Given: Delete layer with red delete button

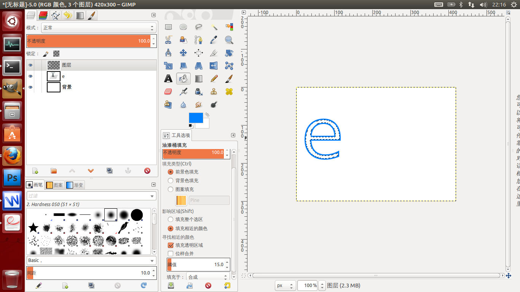Looking at the screenshot, I should tap(147, 171).
